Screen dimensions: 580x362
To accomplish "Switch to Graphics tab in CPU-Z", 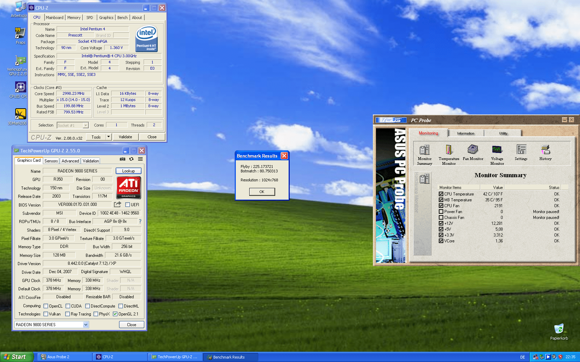I will 106,18.
